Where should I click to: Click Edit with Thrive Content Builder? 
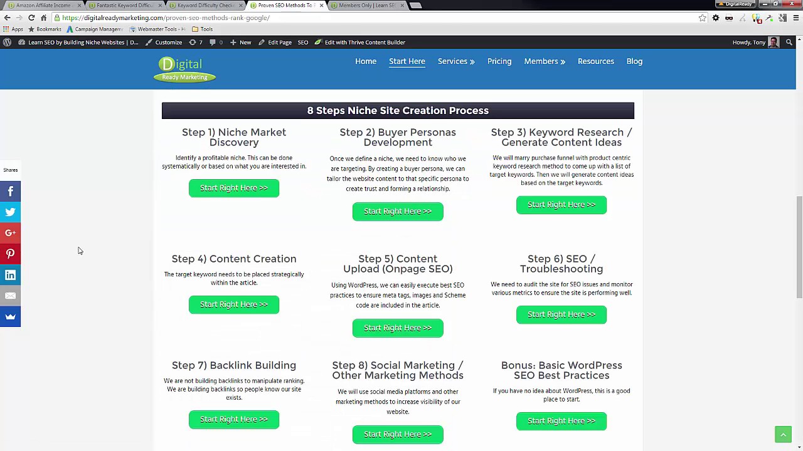point(359,42)
